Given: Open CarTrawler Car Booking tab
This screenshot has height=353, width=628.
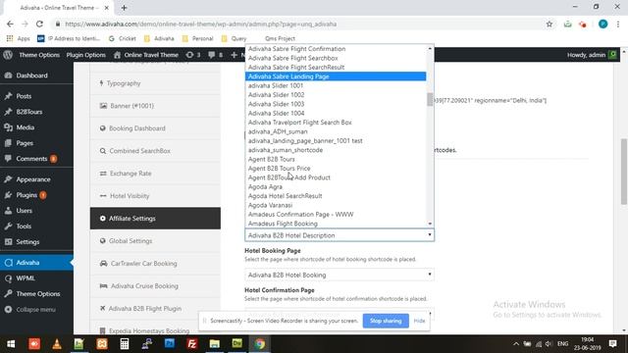Looking at the screenshot, I should (x=155, y=264).
